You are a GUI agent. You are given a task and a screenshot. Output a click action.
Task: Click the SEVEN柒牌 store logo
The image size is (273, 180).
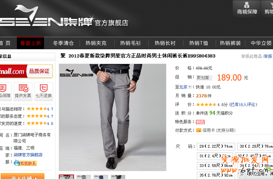(x=46, y=16)
